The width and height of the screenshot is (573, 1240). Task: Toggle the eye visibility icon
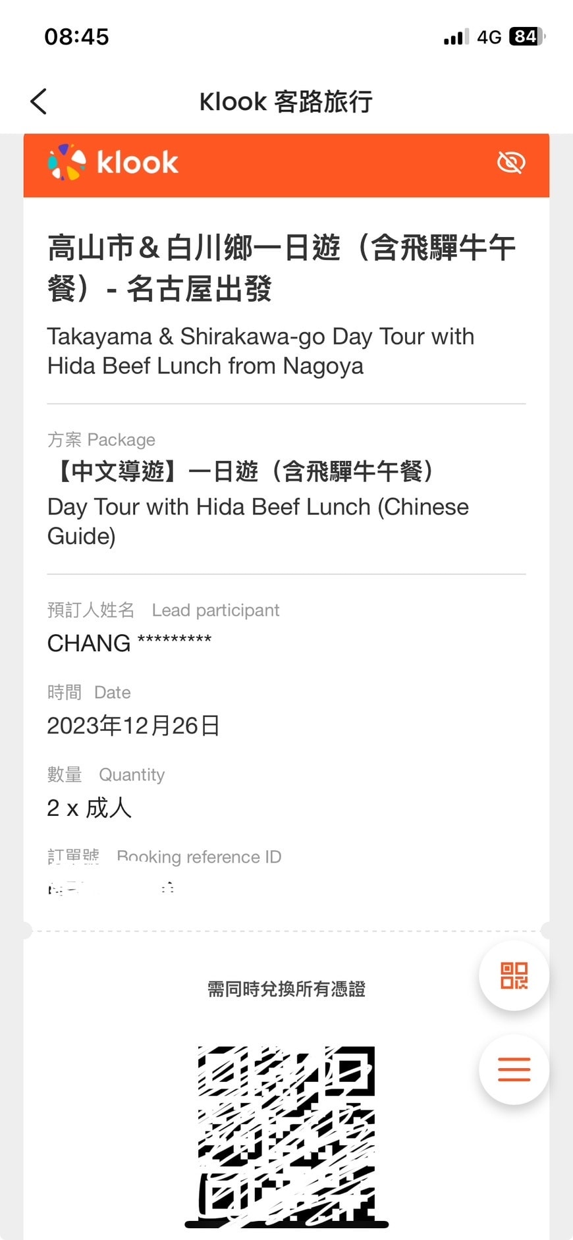pyautogui.click(x=511, y=162)
